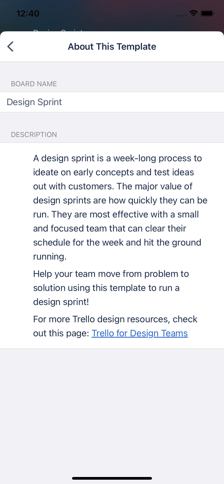Tap the battery indicator icon
This screenshot has height=484, width=224.
pos(208,13)
